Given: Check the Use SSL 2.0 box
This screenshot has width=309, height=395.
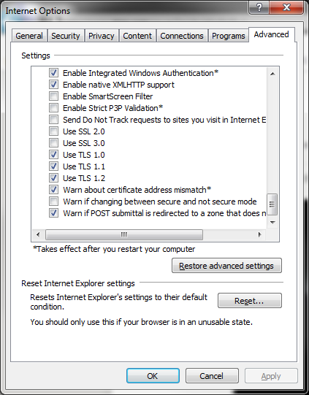Looking at the screenshot, I should (x=53, y=131).
